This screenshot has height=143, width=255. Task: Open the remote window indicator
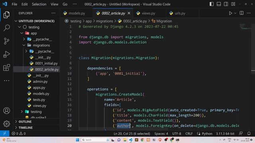click(x=4, y=133)
